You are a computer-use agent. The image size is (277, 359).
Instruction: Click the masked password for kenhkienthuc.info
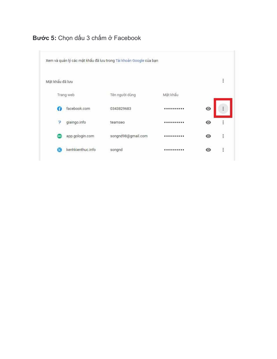[x=174, y=150]
